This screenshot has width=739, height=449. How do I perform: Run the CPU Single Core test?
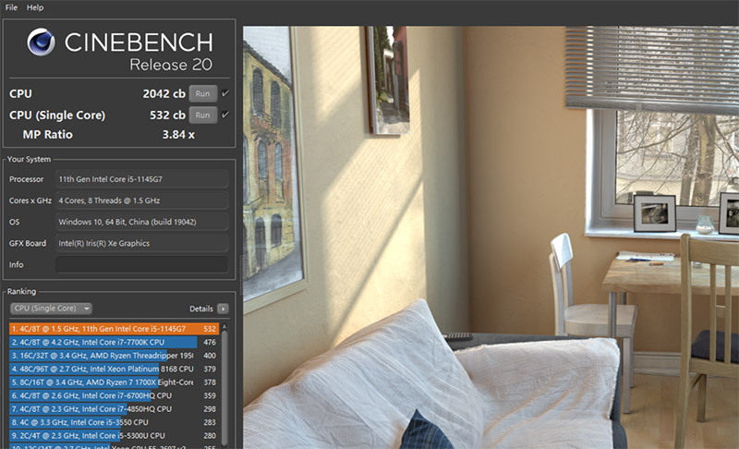(x=202, y=115)
